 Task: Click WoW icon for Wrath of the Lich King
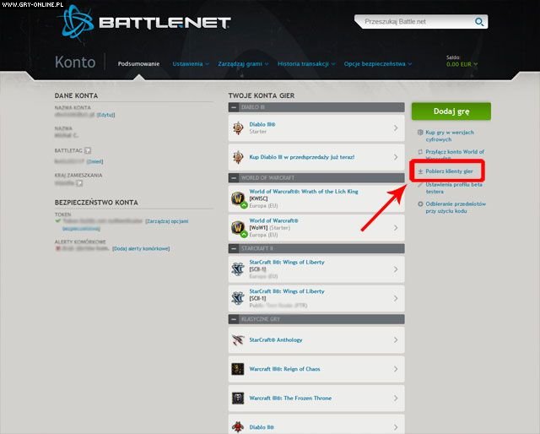238,199
